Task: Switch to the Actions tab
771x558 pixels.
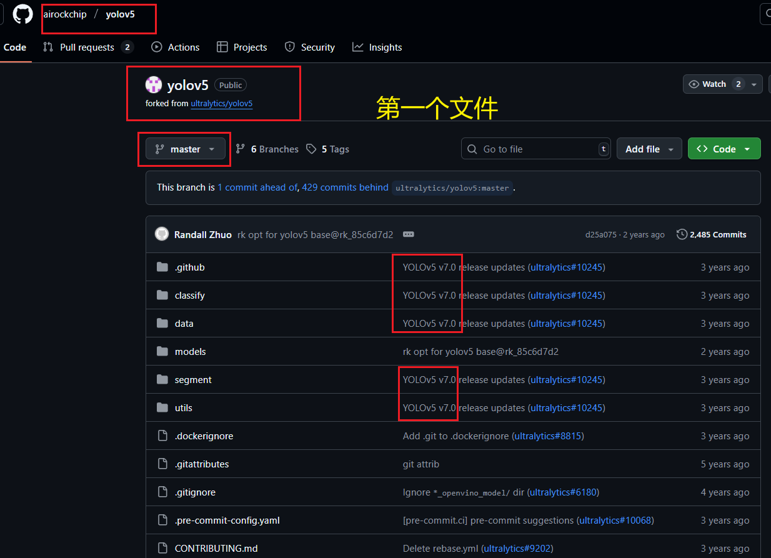Action: pos(176,47)
